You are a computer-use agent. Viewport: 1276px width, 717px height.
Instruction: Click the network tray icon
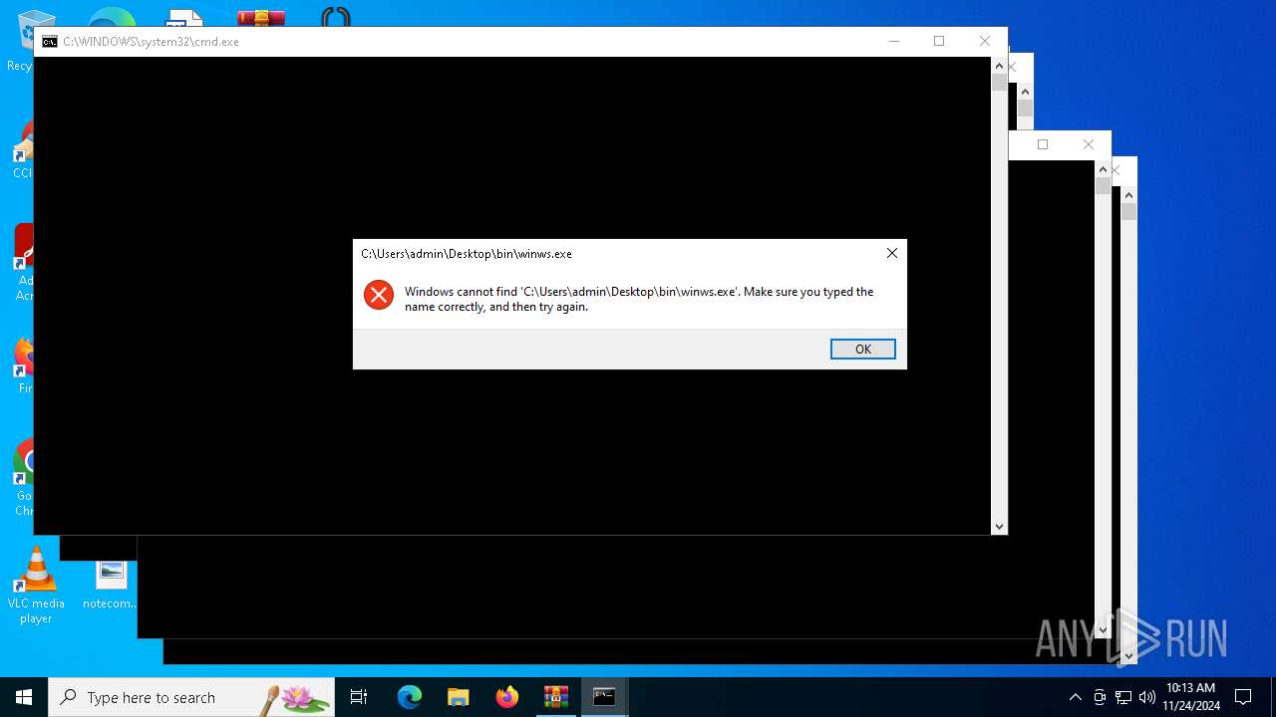(1123, 697)
